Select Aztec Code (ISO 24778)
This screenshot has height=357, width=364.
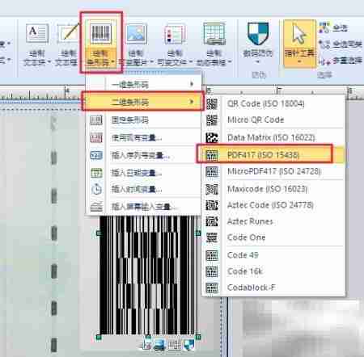pyautogui.click(x=274, y=205)
